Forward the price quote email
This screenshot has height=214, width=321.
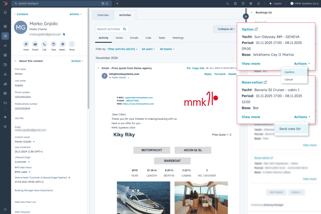pyautogui.click(x=220, y=74)
